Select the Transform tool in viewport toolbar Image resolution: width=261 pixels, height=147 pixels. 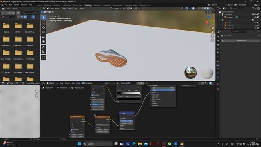point(44,42)
